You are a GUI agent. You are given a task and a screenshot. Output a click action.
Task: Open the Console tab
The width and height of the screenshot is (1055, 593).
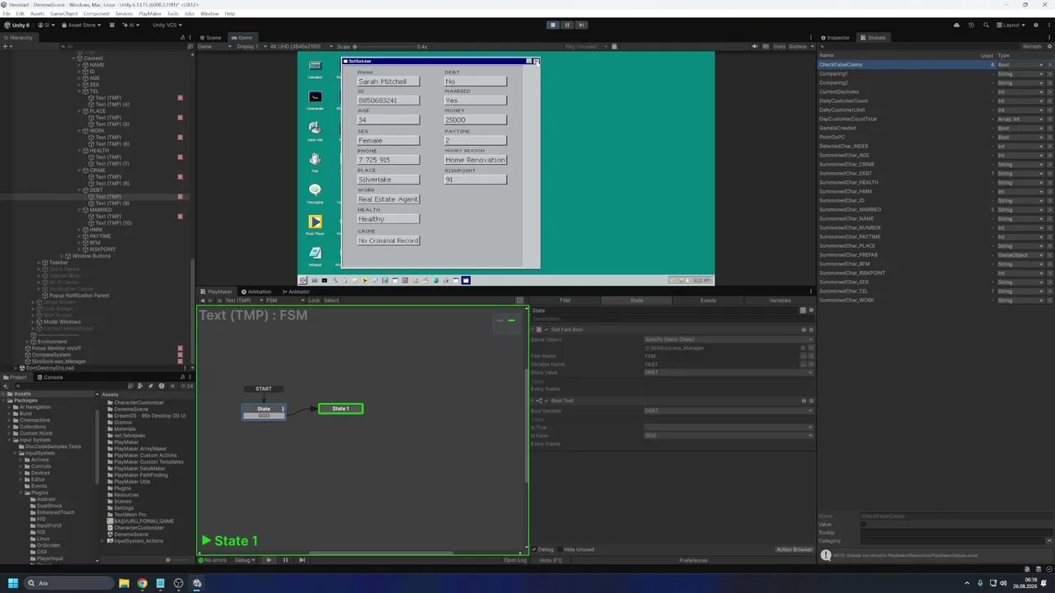(50, 377)
